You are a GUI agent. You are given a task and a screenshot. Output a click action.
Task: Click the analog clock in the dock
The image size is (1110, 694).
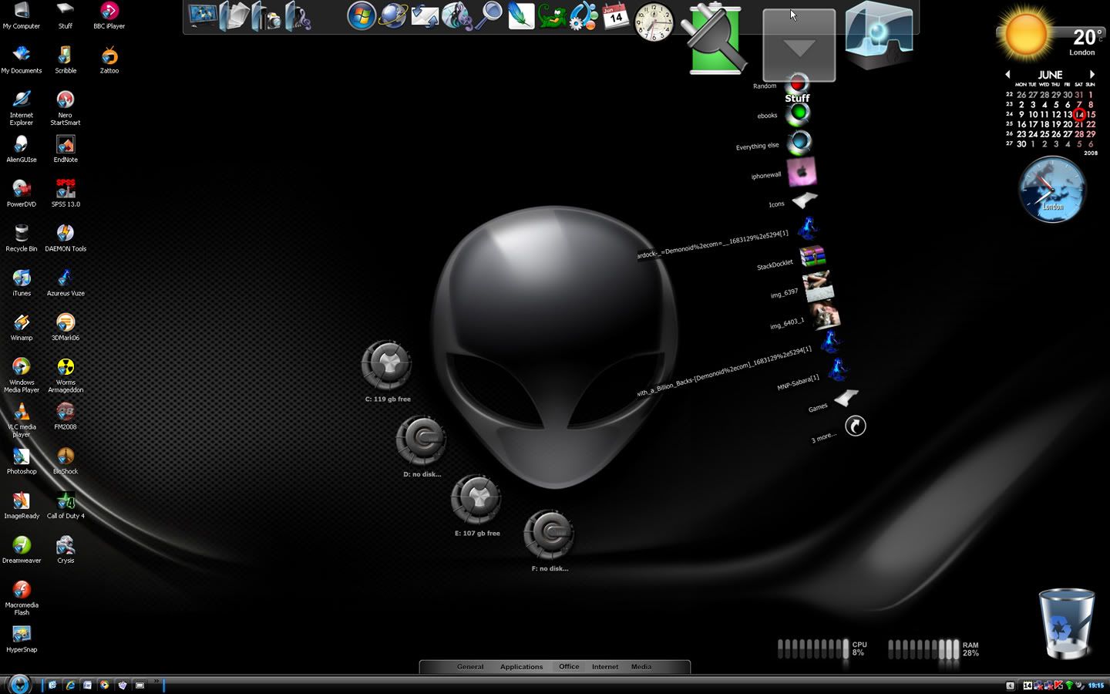click(654, 22)
